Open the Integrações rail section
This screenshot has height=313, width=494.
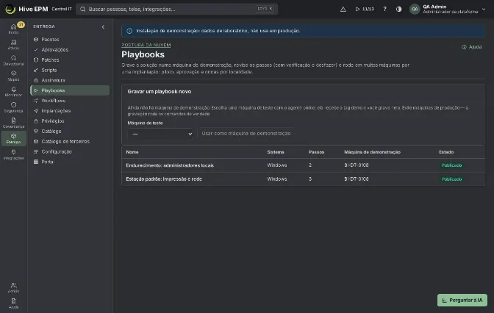[x=13, y=154]
